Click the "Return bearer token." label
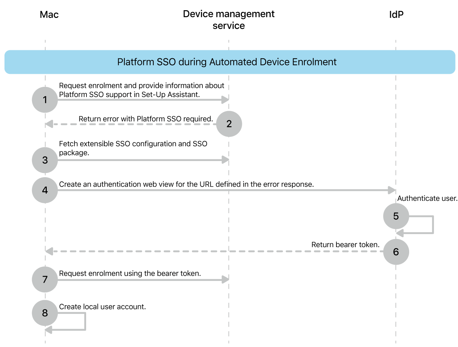The image size is (458, 347). [x=346, y=245]
